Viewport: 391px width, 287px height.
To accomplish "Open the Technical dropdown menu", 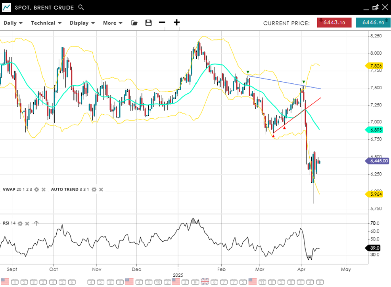I will click(46, 23).
